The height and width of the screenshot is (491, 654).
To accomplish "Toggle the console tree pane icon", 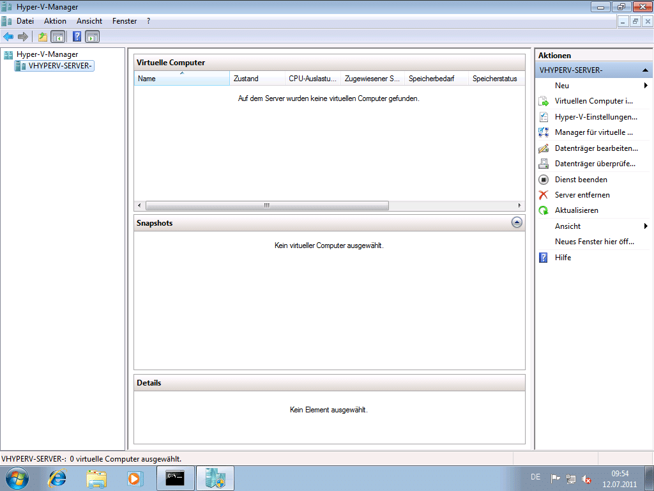I will 58,36.
